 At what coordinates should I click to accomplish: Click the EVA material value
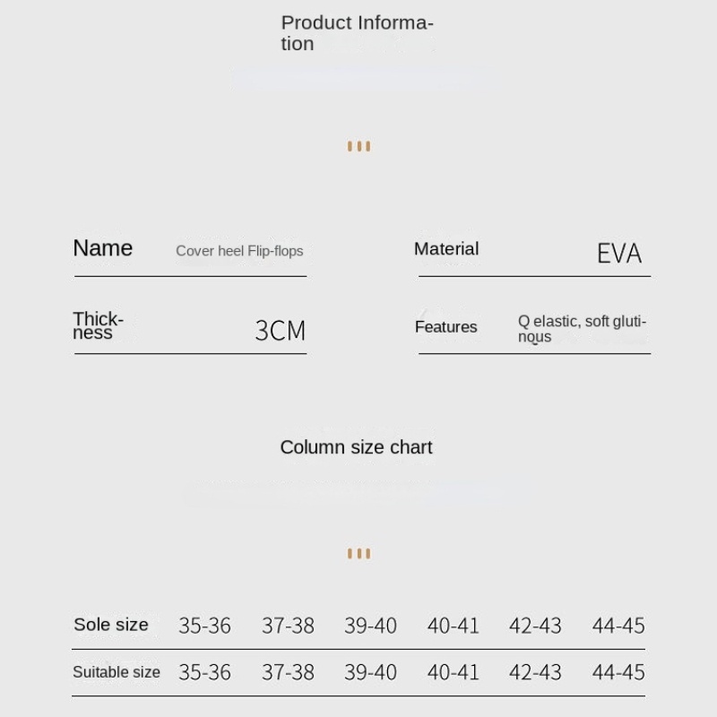(x=619, y=253)
